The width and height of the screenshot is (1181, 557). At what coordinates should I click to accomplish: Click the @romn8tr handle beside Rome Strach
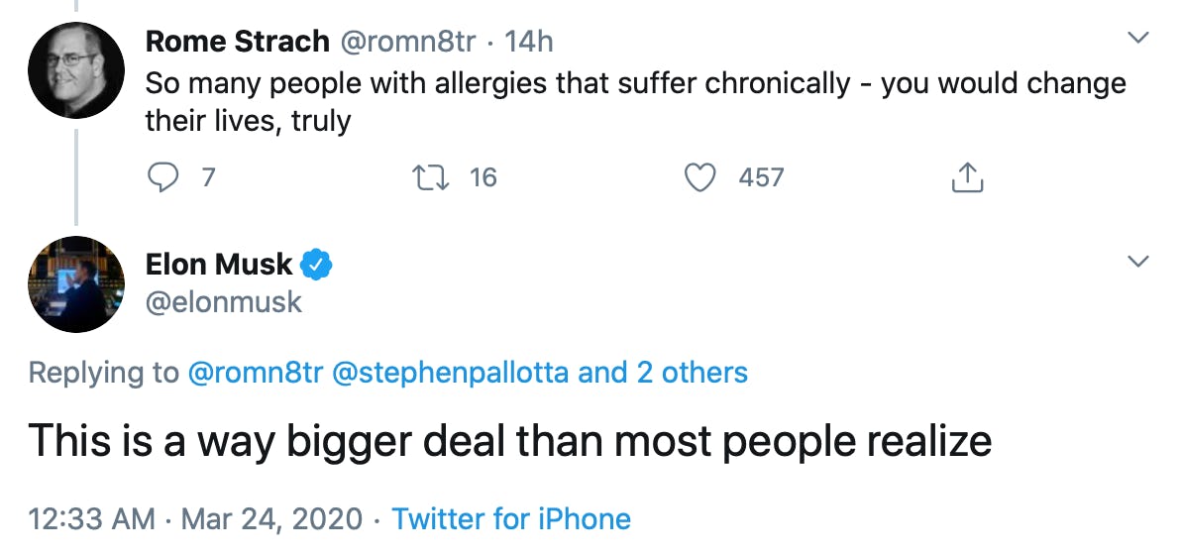coord(408,42)
